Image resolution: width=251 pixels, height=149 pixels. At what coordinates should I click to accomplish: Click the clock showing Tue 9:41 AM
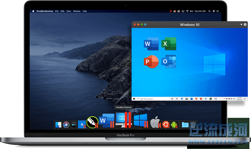pyautogui.click(x=200, y=11)
